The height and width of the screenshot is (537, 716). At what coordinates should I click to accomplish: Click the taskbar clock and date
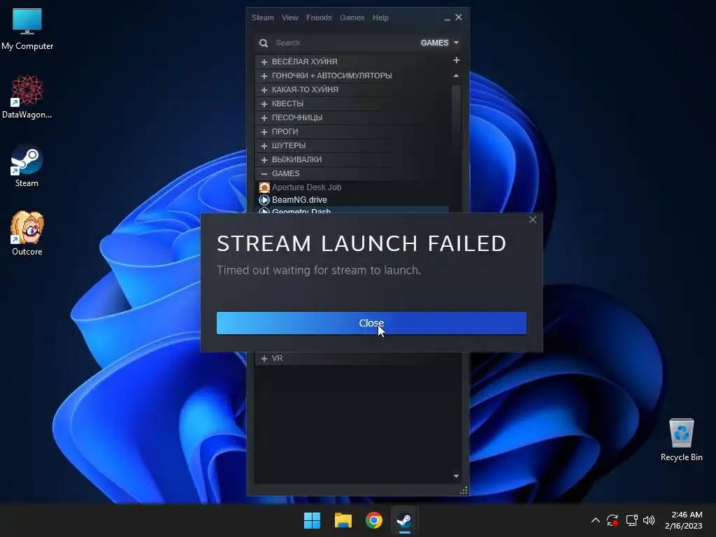684,520
